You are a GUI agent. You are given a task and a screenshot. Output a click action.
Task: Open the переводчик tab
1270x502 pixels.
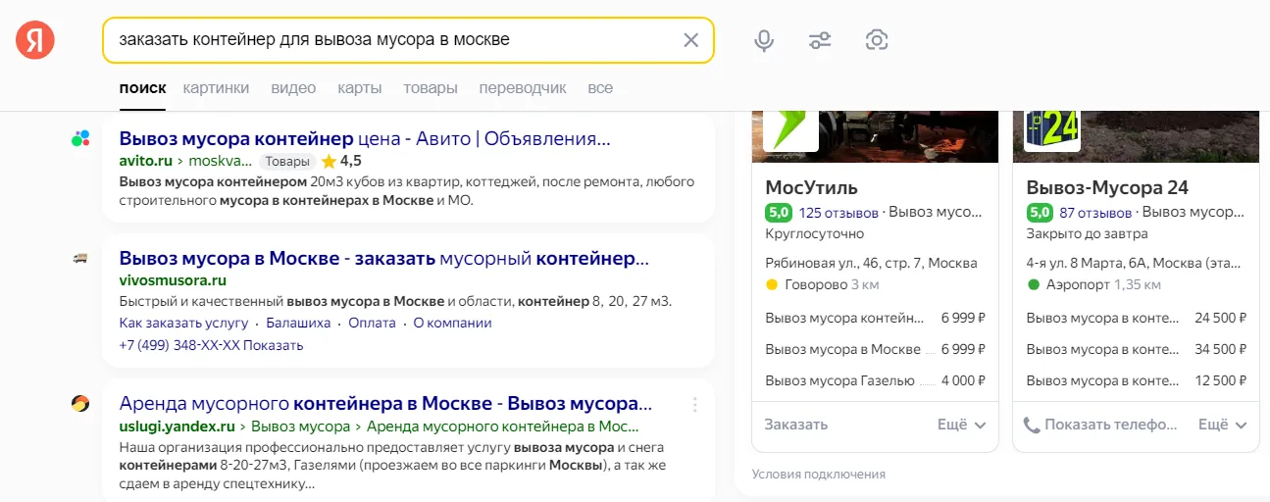coord(523,88)
